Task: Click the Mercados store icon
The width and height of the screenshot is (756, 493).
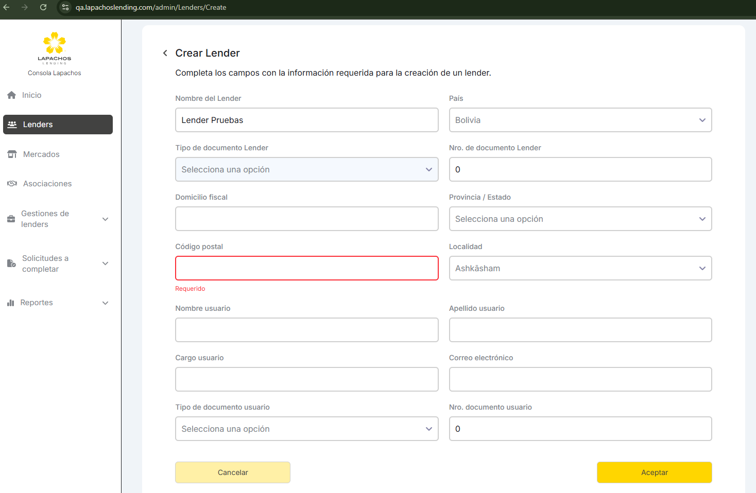Action: click(12, 154)
